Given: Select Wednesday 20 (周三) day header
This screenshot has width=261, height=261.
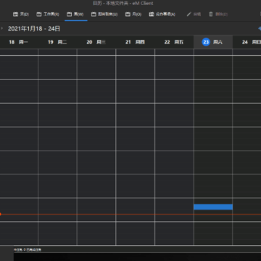Looking at the screenshot, I should point(96,42).
